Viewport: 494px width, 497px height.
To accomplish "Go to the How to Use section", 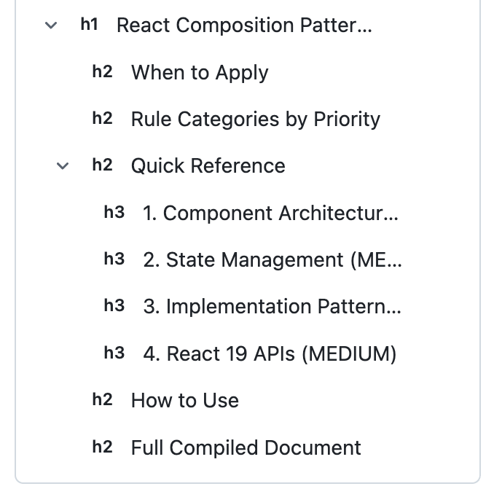I will coord(185,400).
